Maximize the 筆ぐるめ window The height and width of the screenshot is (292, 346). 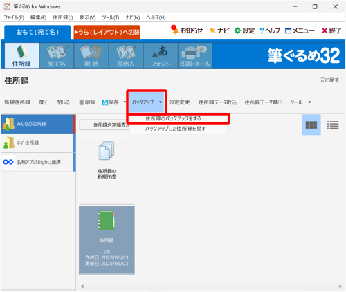coord(315,7)
